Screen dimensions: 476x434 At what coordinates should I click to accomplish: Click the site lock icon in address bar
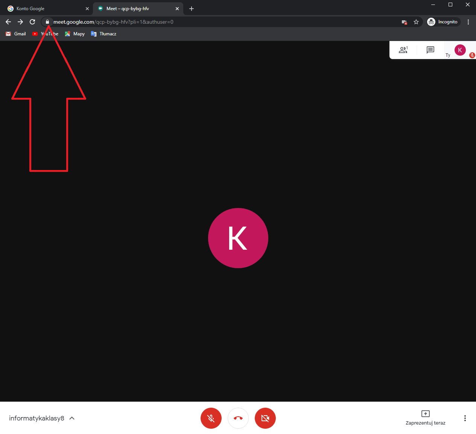[x=47, y=22]
